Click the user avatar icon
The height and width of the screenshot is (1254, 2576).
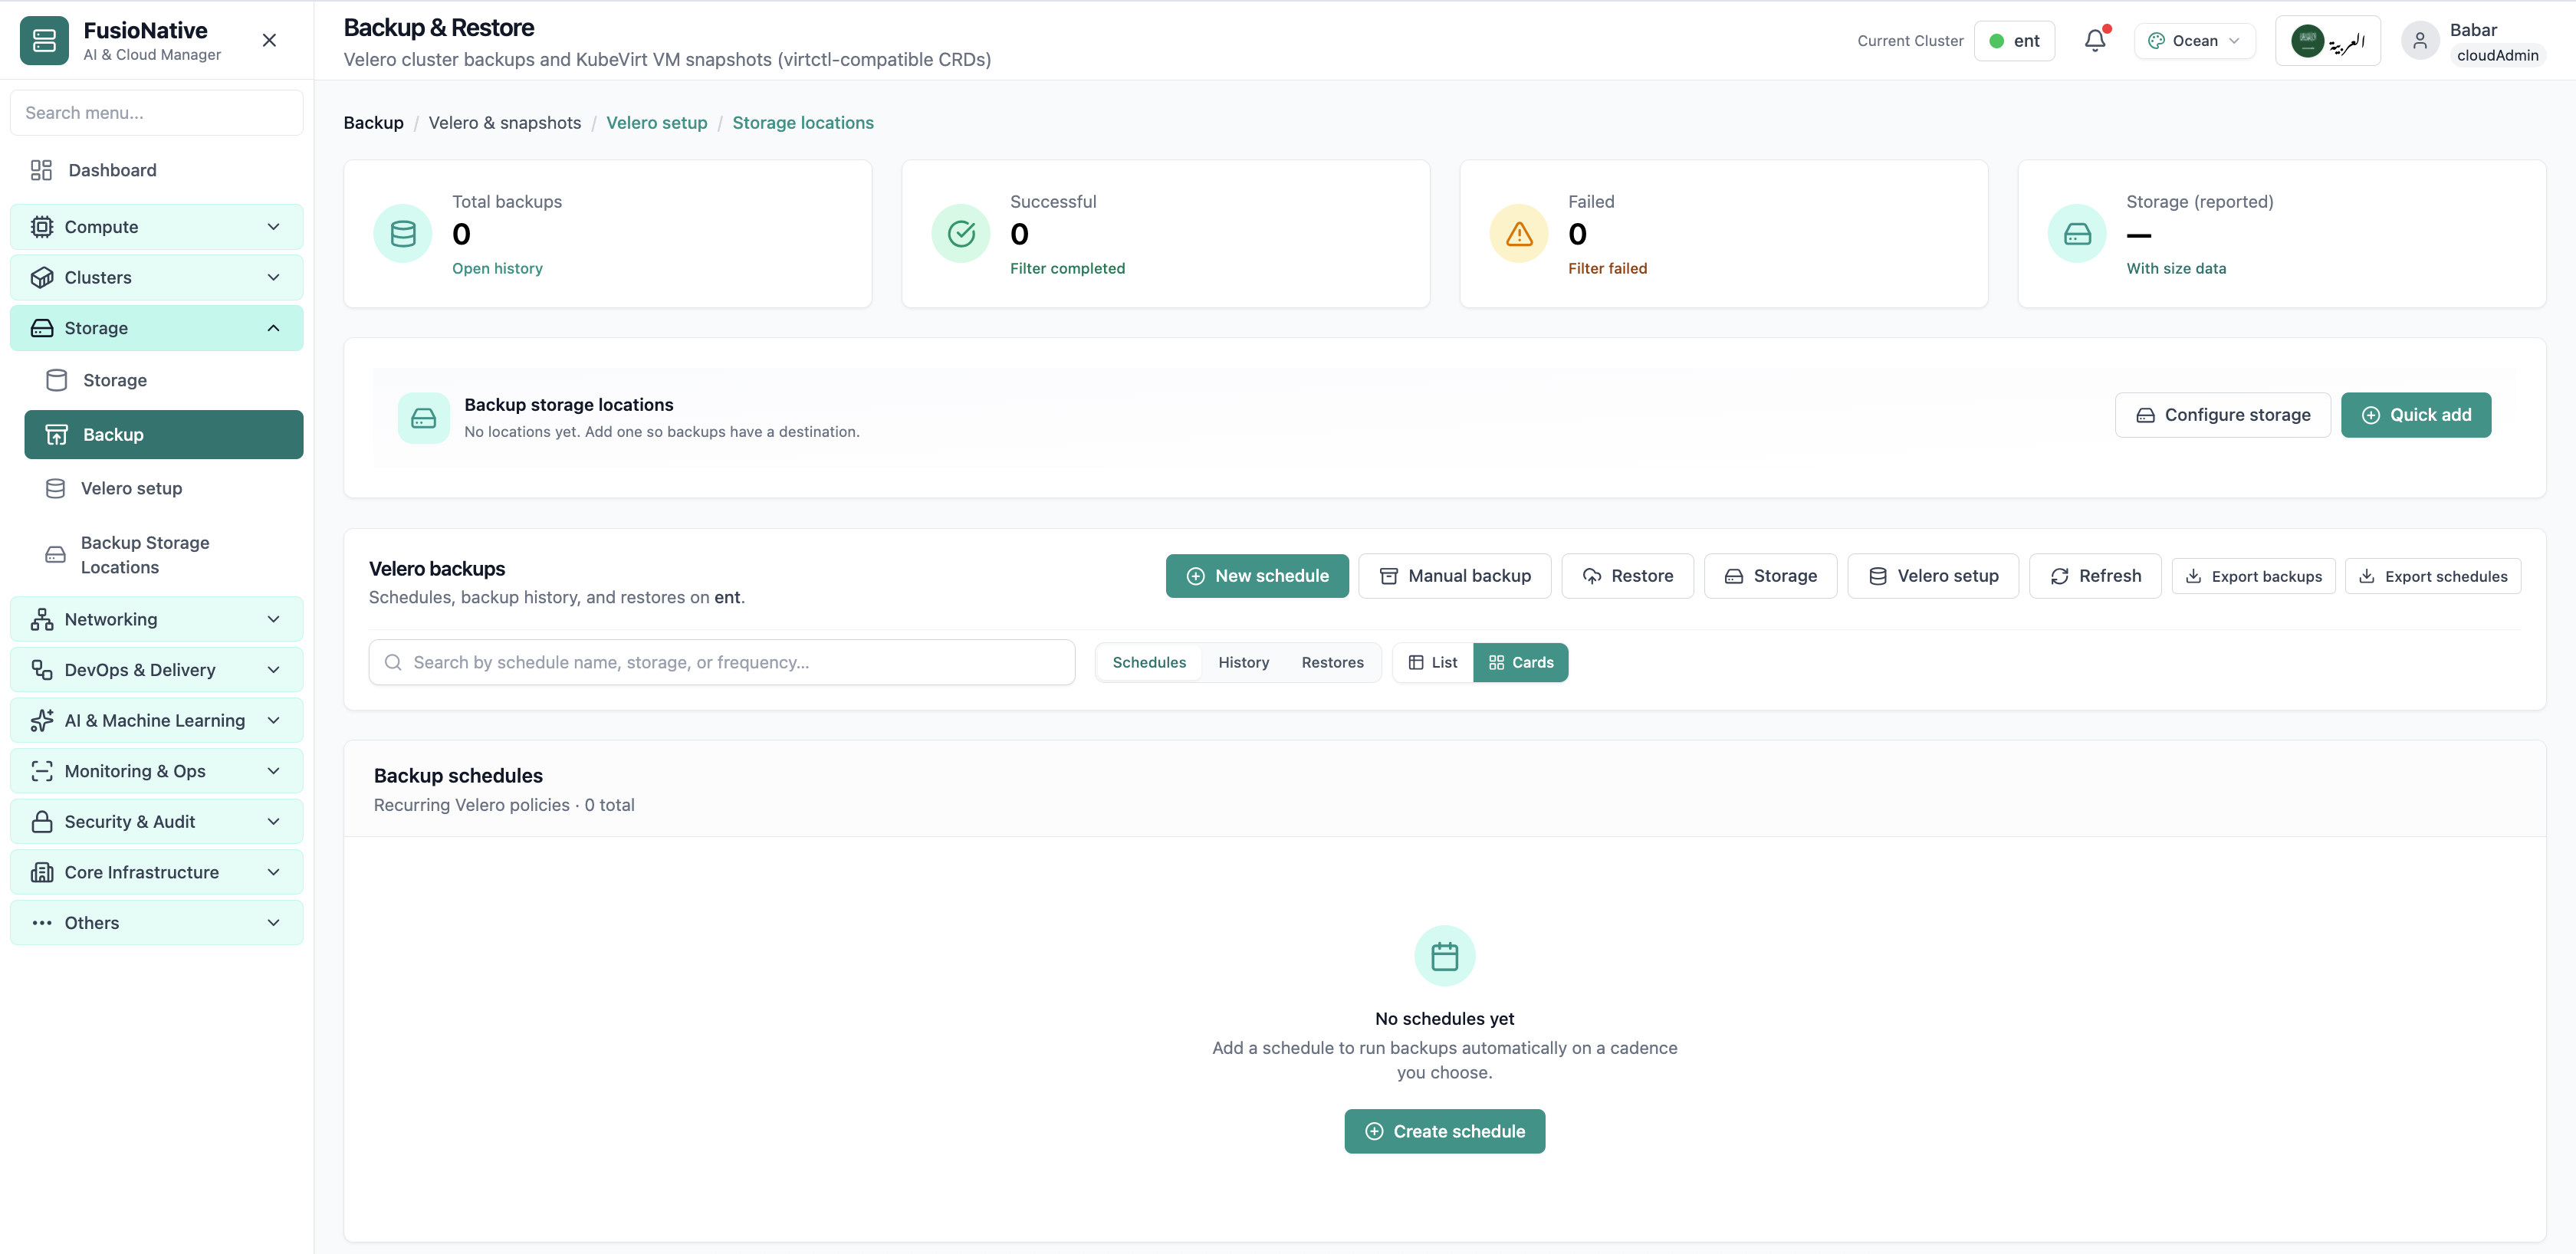(x=2420, y=40)
